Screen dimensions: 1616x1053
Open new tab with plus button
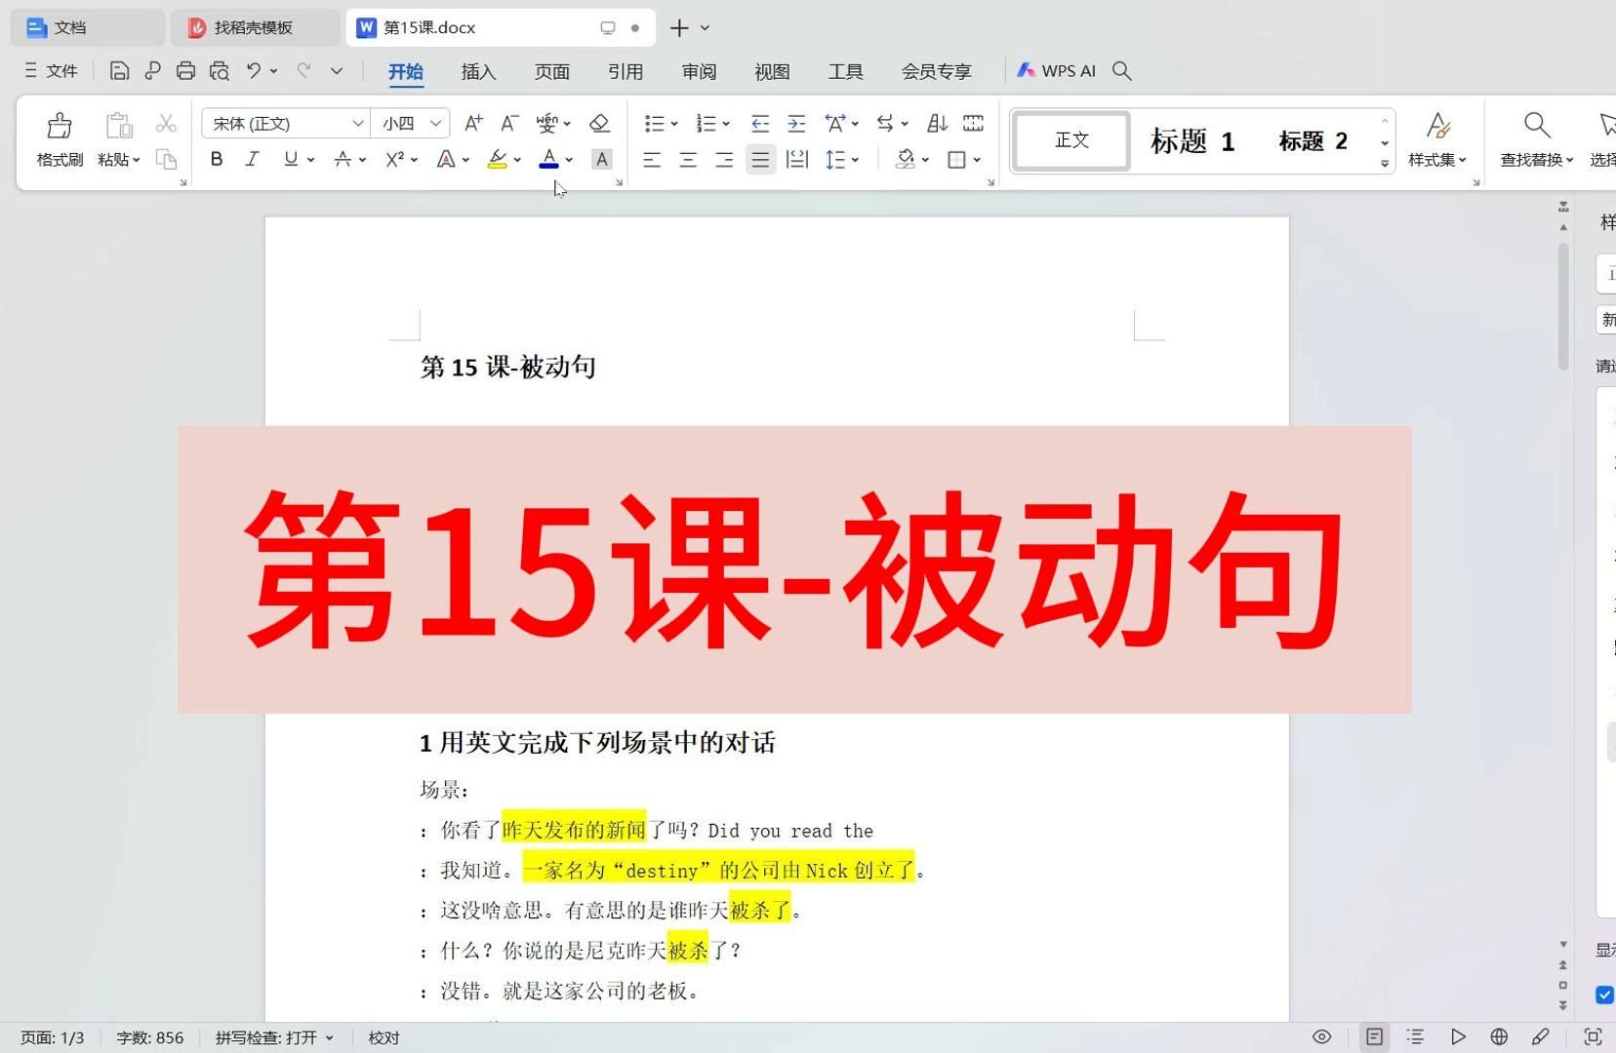coord(679,28)
